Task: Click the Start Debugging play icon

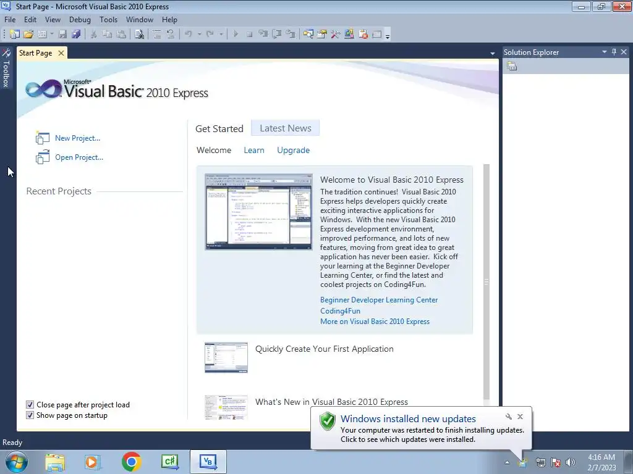Action: pyautogui.click(x=236, y=35)
